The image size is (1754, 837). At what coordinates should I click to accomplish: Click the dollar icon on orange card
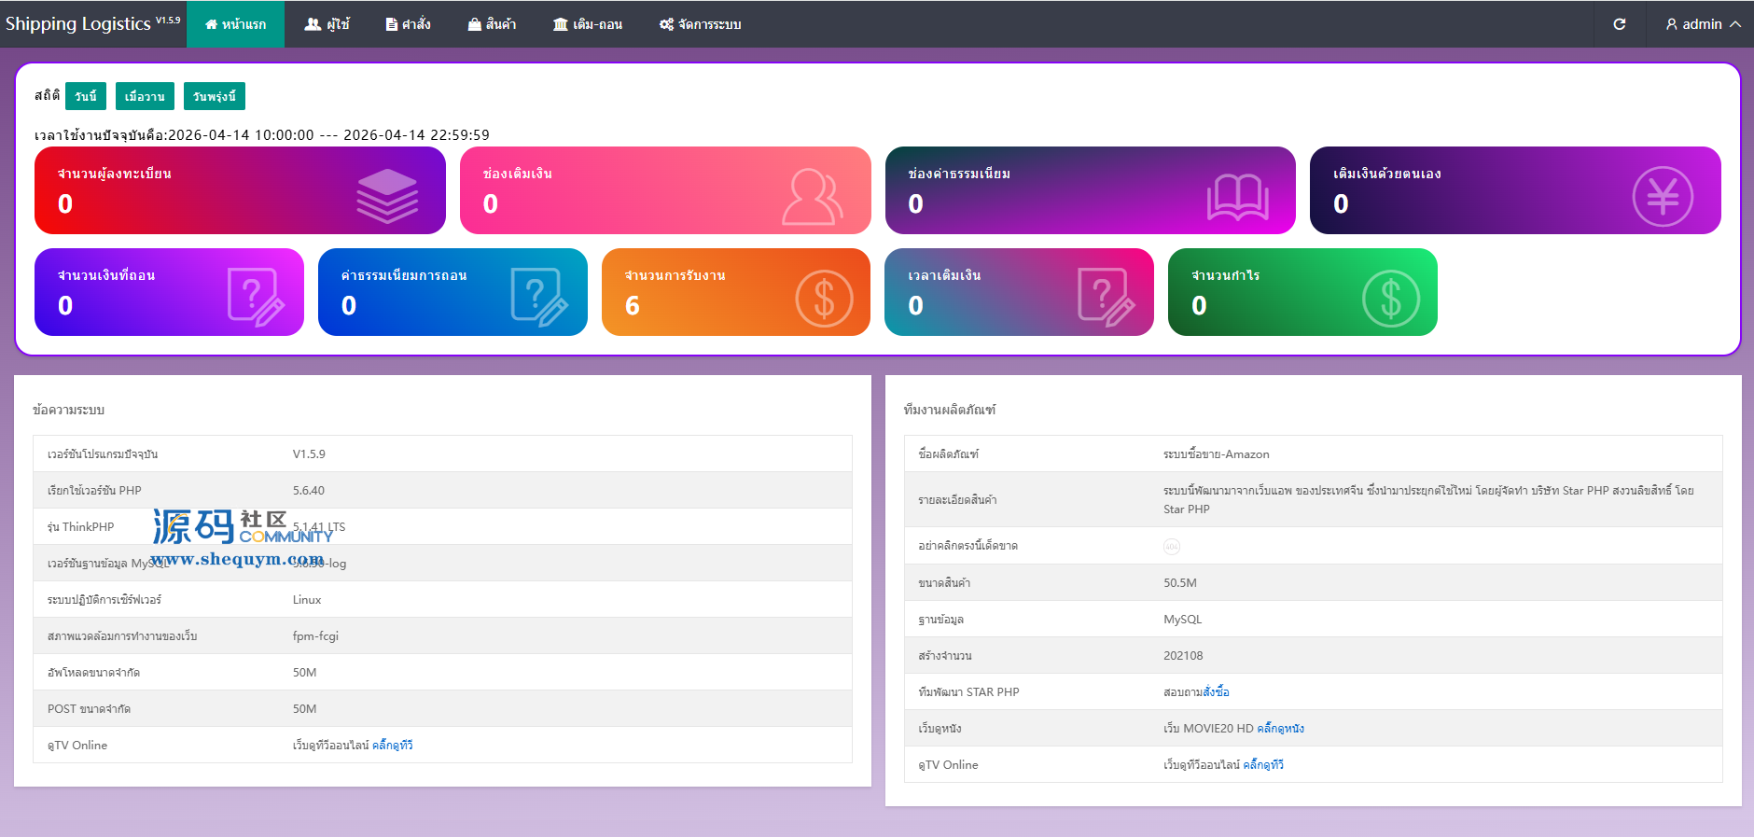tap(824, 299)
